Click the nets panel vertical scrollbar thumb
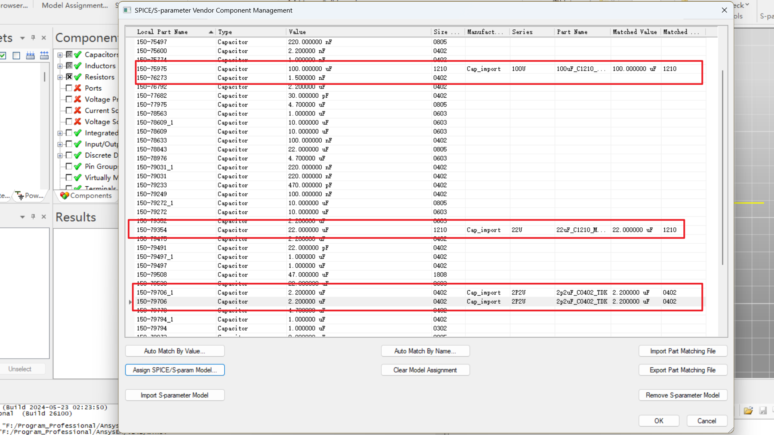Image resolution: width=774 pixels, height=435 pixels. pos(45,77)
